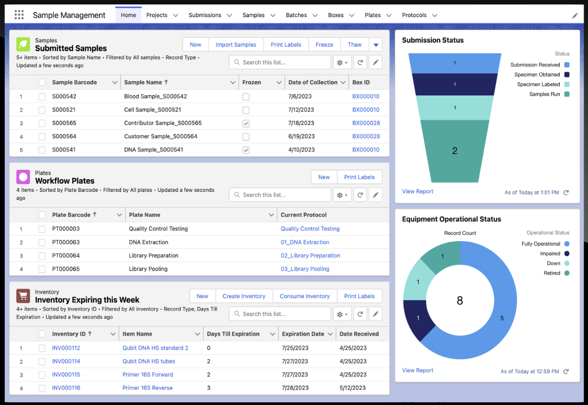Screen dimensions: 588x405
Task: Expand more actions dropdown next to Thaw
Action: (376, 45)
